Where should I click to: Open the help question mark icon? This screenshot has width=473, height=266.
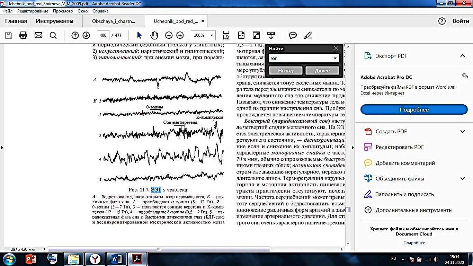tap(442, 21)
